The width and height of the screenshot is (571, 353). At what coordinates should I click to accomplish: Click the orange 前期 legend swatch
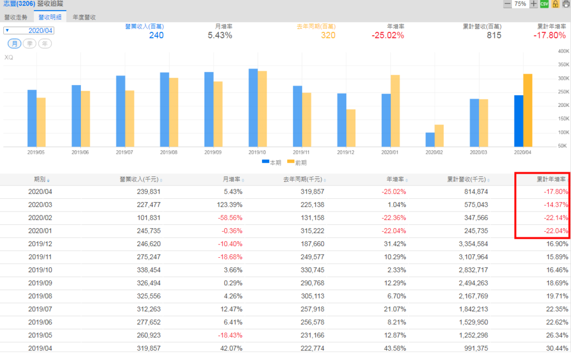(x=291, y=162)
